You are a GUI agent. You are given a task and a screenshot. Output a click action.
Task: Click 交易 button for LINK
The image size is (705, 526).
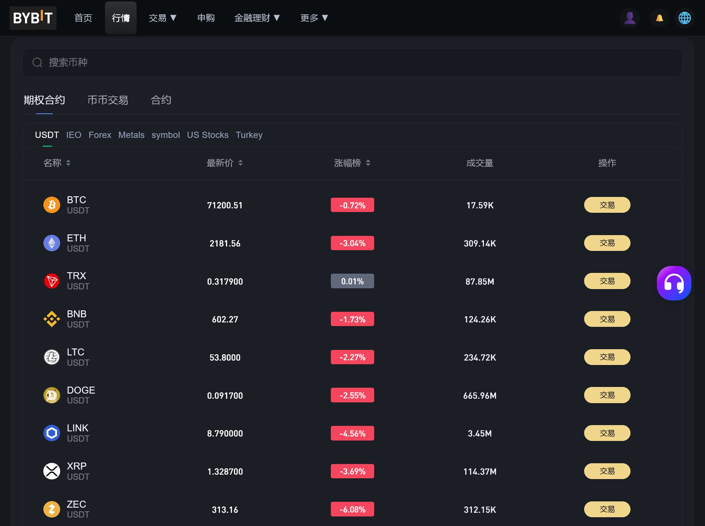[x=607, y=433]
